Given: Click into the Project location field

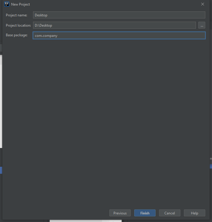Looking at the screenshot, I should click(x=114, y=25).
